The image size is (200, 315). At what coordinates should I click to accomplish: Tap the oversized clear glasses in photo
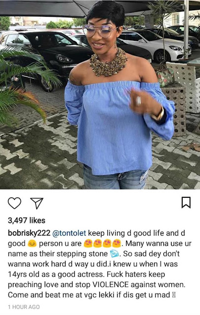[x=100, y=31]
